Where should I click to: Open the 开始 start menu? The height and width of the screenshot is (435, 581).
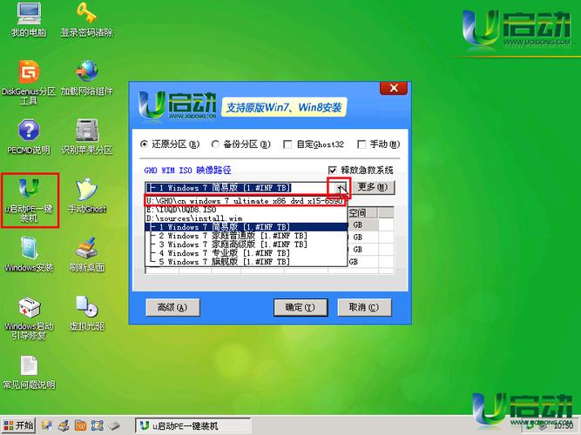coord(18,425)
